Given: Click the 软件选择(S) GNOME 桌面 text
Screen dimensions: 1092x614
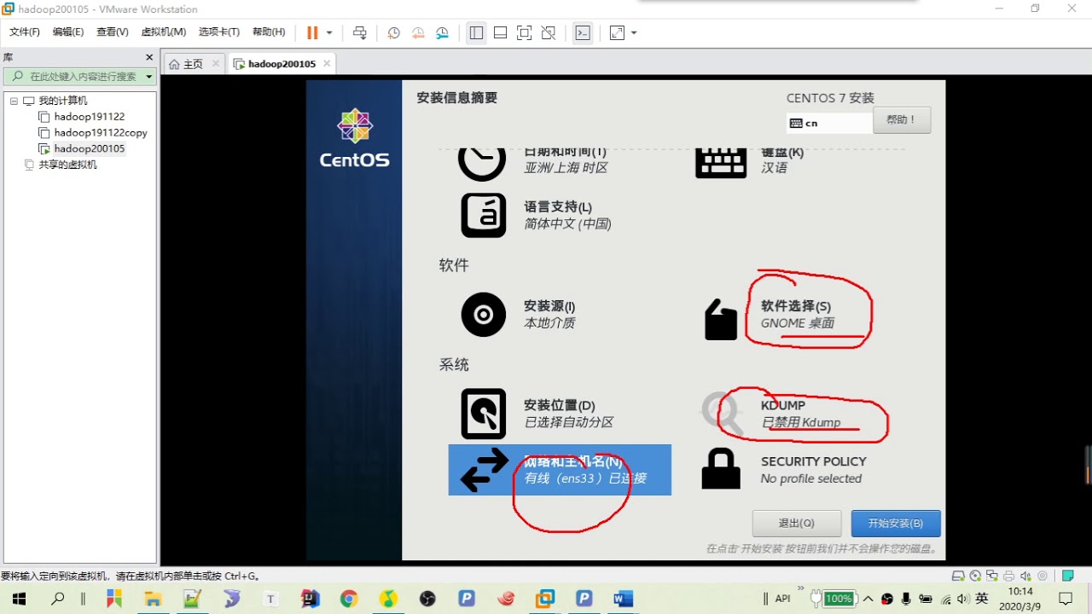Looking at the screenshot, I should 798,315.
